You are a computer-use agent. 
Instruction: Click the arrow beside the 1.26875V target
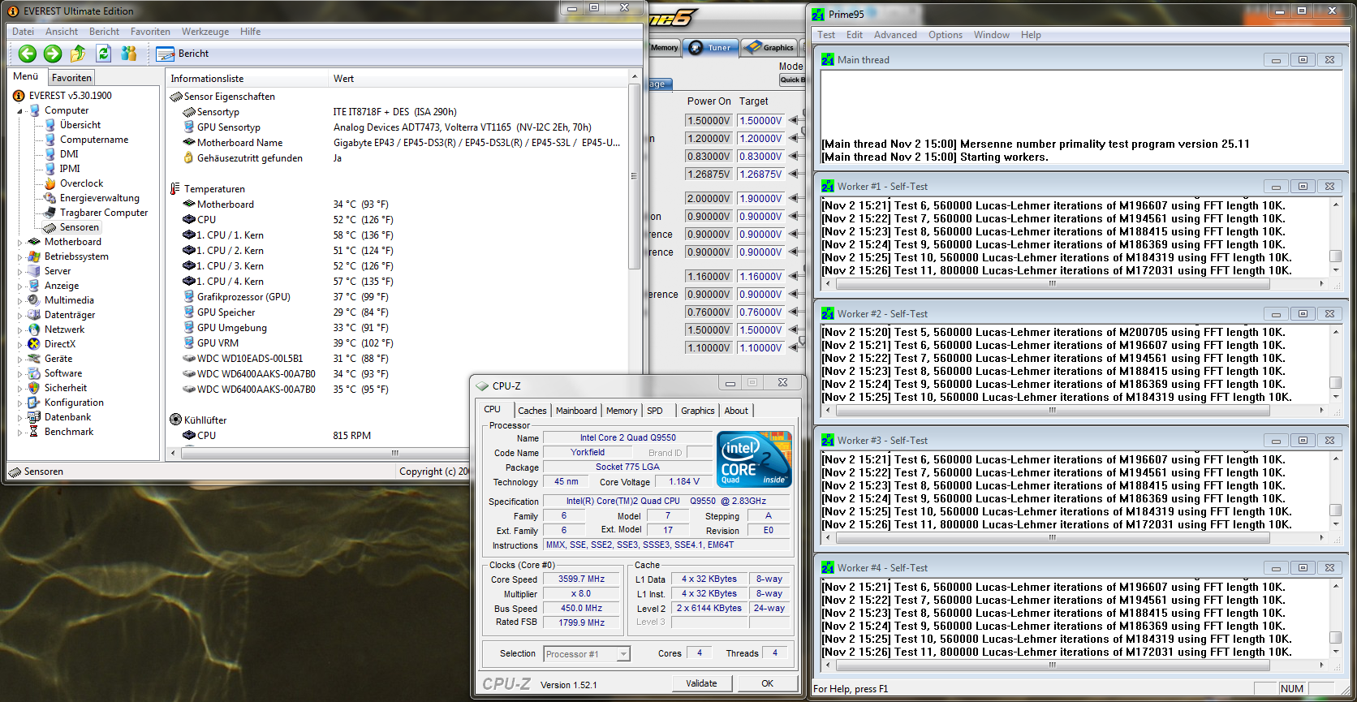(x=794, y=174)
